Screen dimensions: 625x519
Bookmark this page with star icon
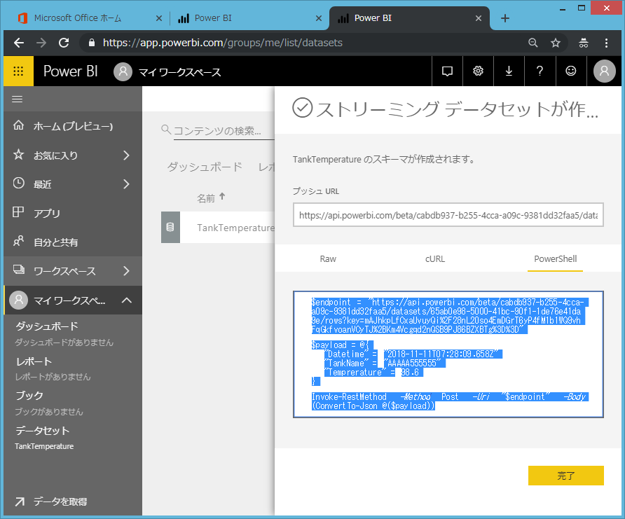[555, 43]
